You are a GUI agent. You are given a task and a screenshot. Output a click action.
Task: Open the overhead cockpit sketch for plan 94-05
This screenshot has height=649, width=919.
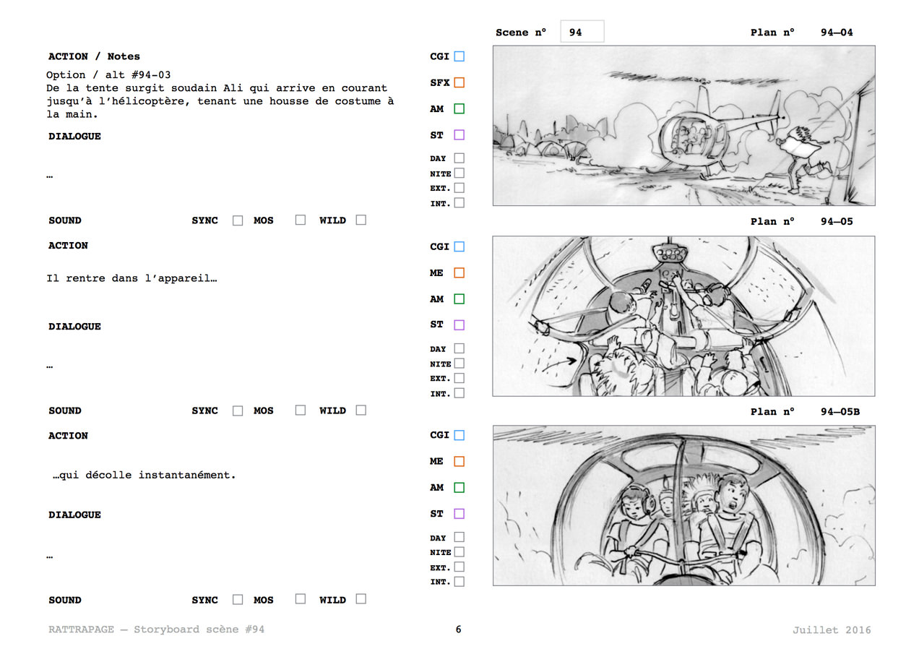click(683, 316)
